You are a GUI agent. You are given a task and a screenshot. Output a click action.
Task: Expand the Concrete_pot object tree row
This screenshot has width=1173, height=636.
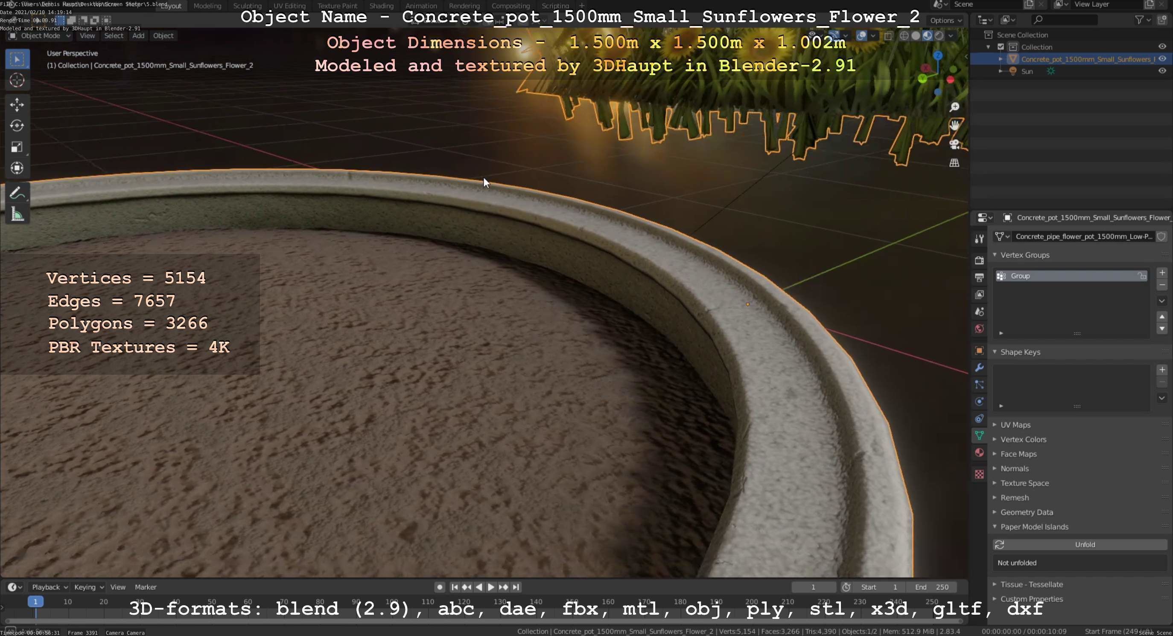[x=1001, y=59]
